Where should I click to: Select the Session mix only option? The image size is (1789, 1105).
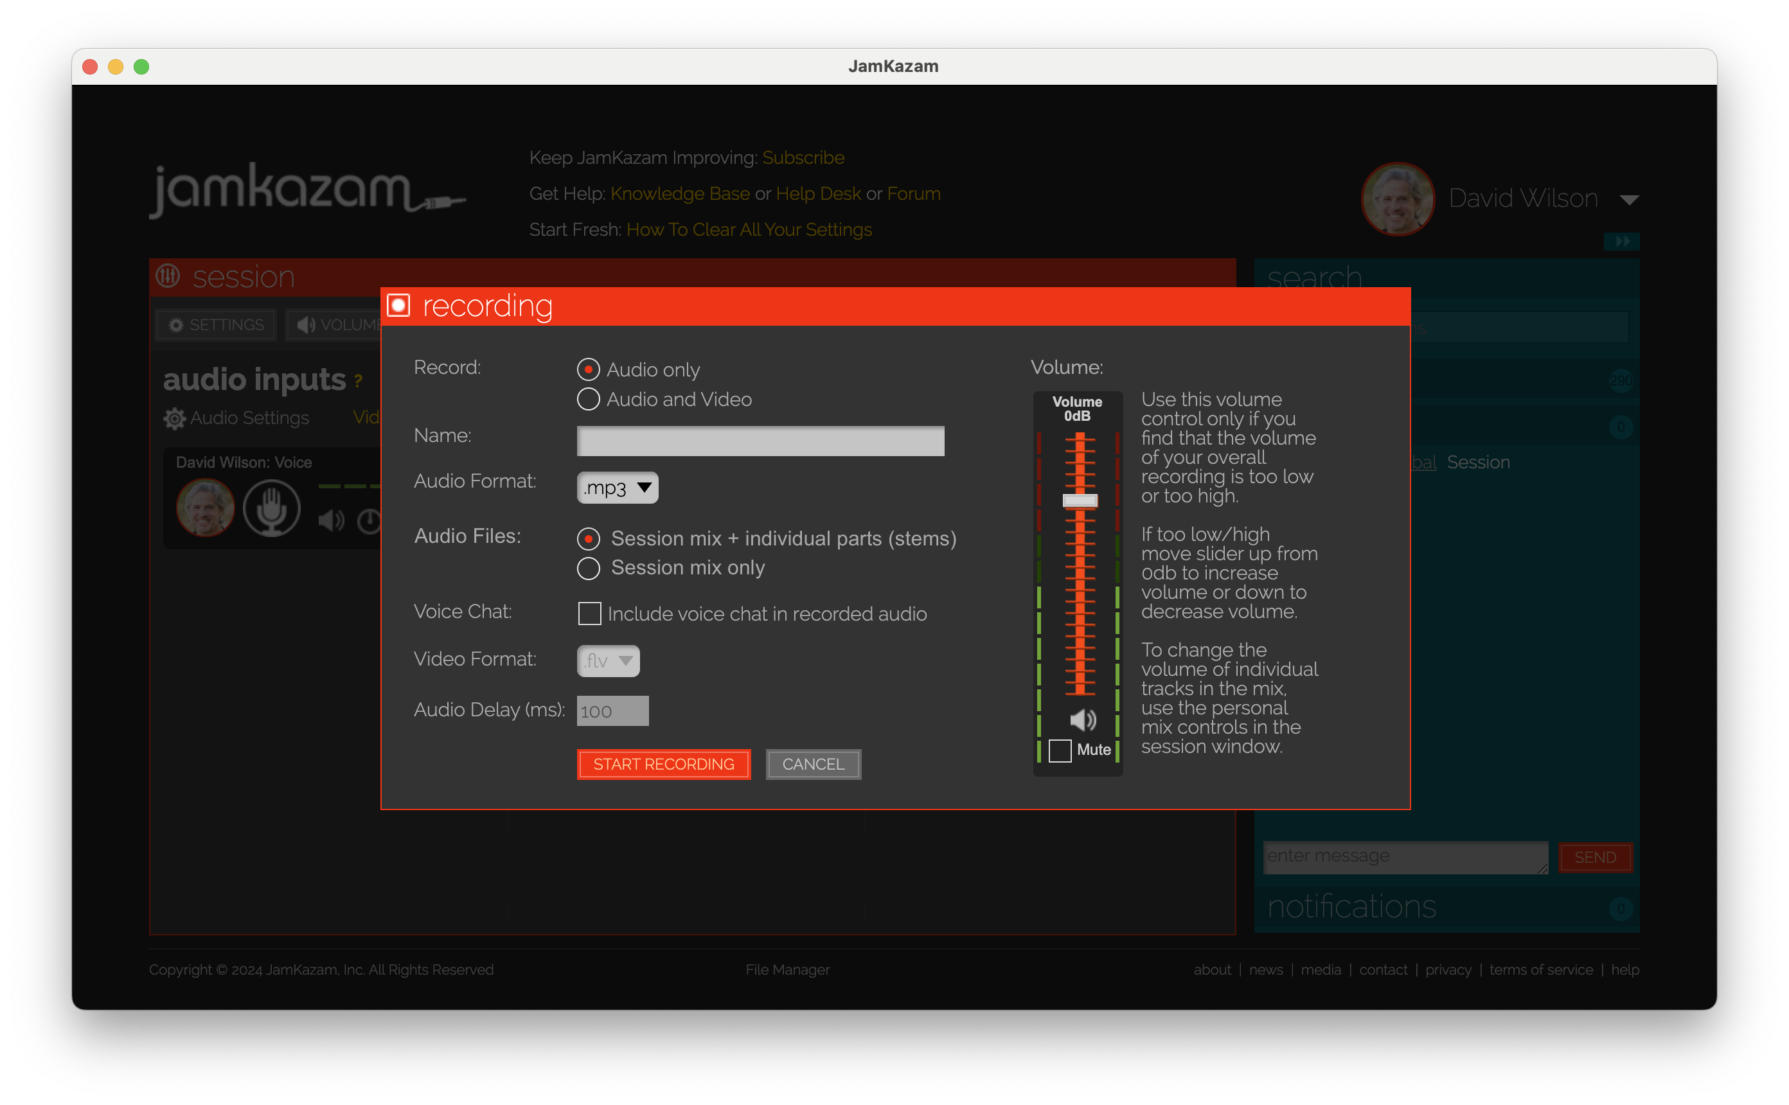[x=588, y=568]
